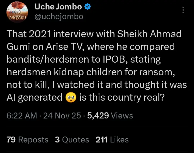Click the 6:22 AM timestamp
The height and width of the screenshot is (153, 194).
[22, 116]
